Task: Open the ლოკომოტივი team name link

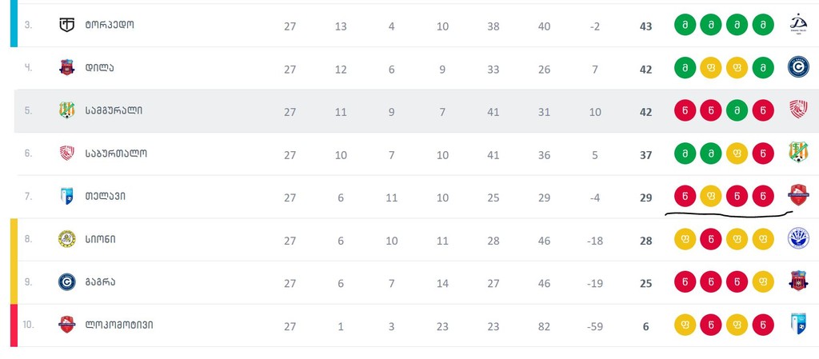Action: pyautogui.click(x=118, y=325)
